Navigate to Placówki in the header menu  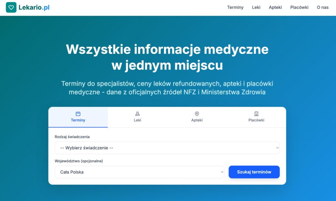[x=299, y=8]
